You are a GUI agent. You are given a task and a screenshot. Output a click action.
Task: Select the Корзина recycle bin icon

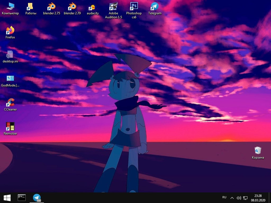point(258,153)
